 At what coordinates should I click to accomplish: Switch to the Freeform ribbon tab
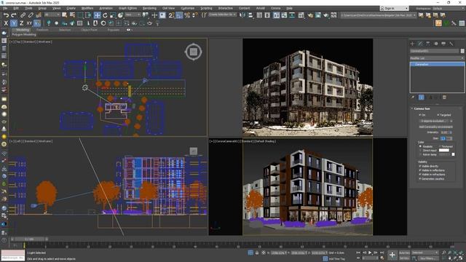click(x=42, y=30)
